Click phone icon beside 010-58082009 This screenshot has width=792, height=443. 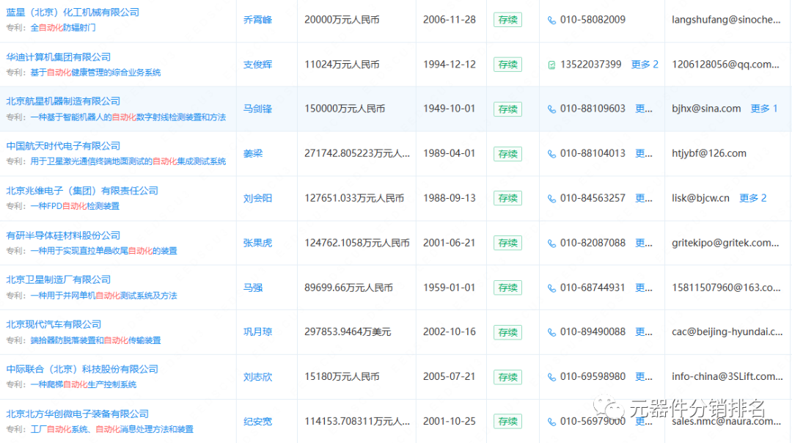click(551, 21)
